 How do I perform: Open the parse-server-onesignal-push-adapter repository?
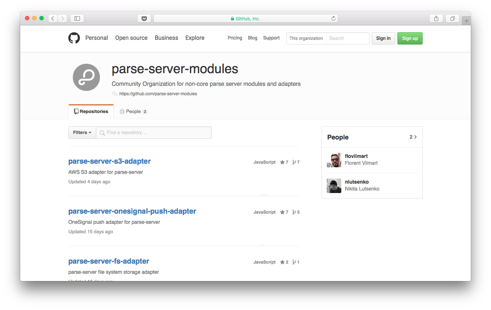132,211
